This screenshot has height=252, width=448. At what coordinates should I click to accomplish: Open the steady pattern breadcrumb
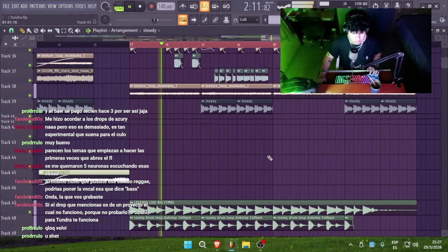click(x=149, y=30)
